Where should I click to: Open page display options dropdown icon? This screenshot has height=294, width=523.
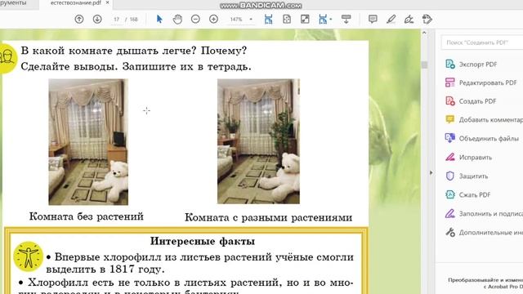click(x=325, y=20)
